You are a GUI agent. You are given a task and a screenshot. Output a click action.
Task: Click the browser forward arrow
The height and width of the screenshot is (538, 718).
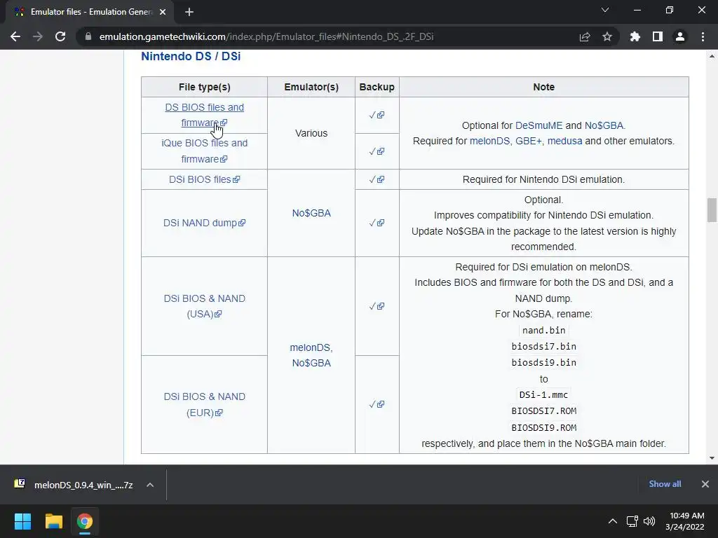click(x=38, y=36)
